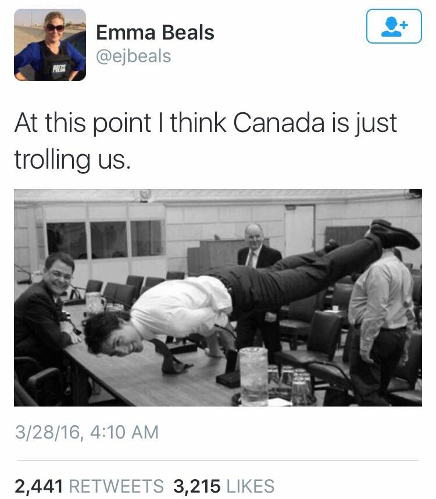The image size is (436, 499).
Task: Click the 3/28/16, 4:10 AM timestamp
Action: point(87,432)
